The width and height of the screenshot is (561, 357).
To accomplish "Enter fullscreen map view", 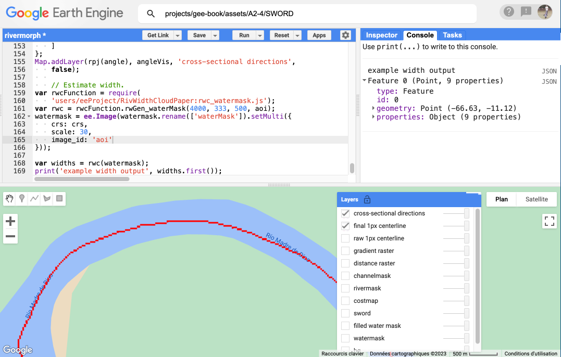I will tap(550, 221).
